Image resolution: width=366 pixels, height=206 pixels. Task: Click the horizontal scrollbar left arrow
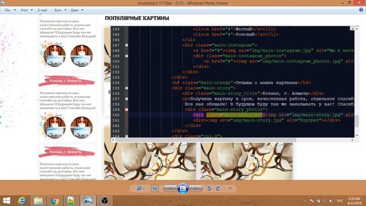(x=113, y=140)
